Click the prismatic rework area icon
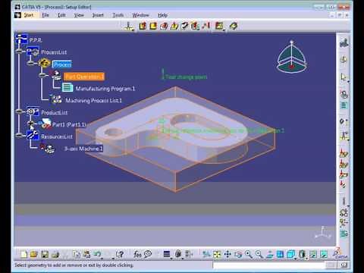The width and height of the screenshot is (364, 273). (219, 26)
